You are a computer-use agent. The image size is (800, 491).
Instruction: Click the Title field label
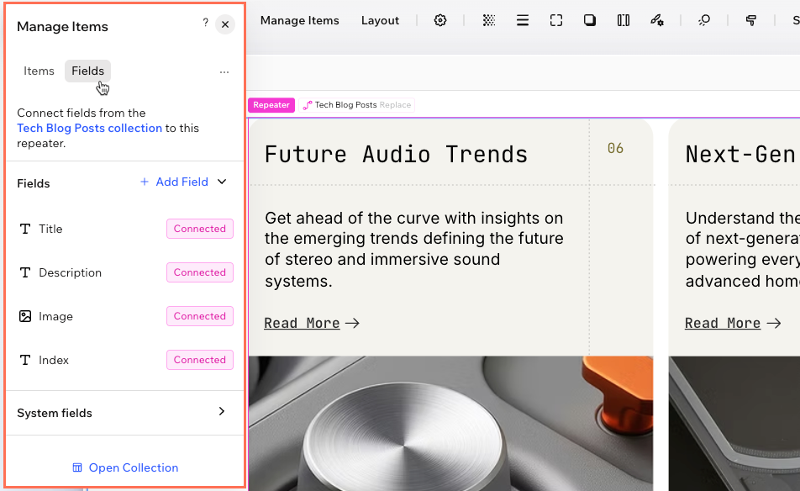point(50,229)
